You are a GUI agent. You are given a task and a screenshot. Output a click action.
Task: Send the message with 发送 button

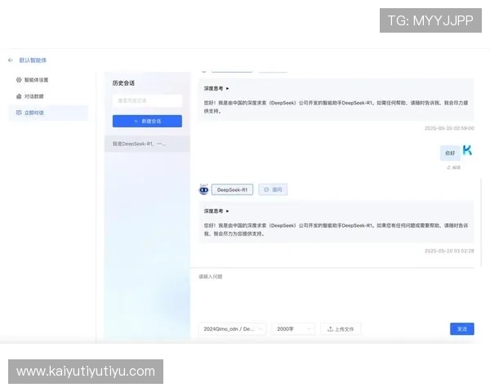click(x=462, y=329)
